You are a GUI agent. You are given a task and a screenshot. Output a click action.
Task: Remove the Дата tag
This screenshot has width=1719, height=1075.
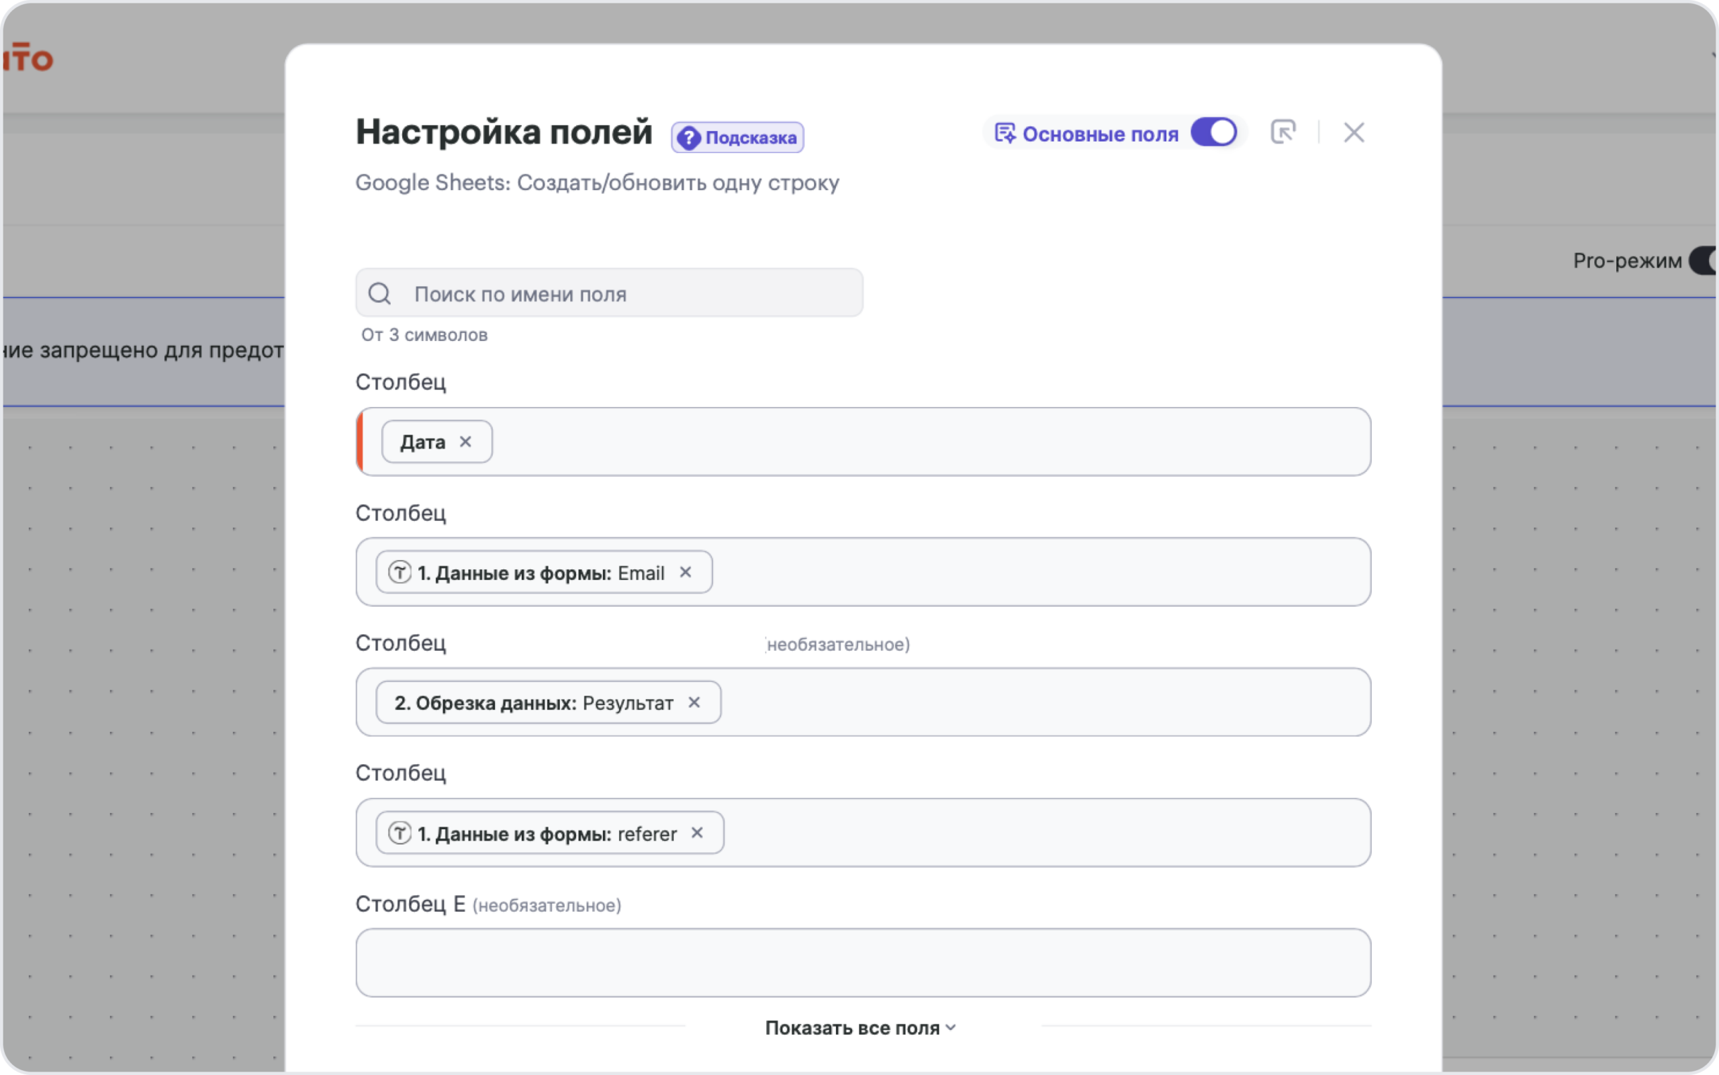pos(465,442)
